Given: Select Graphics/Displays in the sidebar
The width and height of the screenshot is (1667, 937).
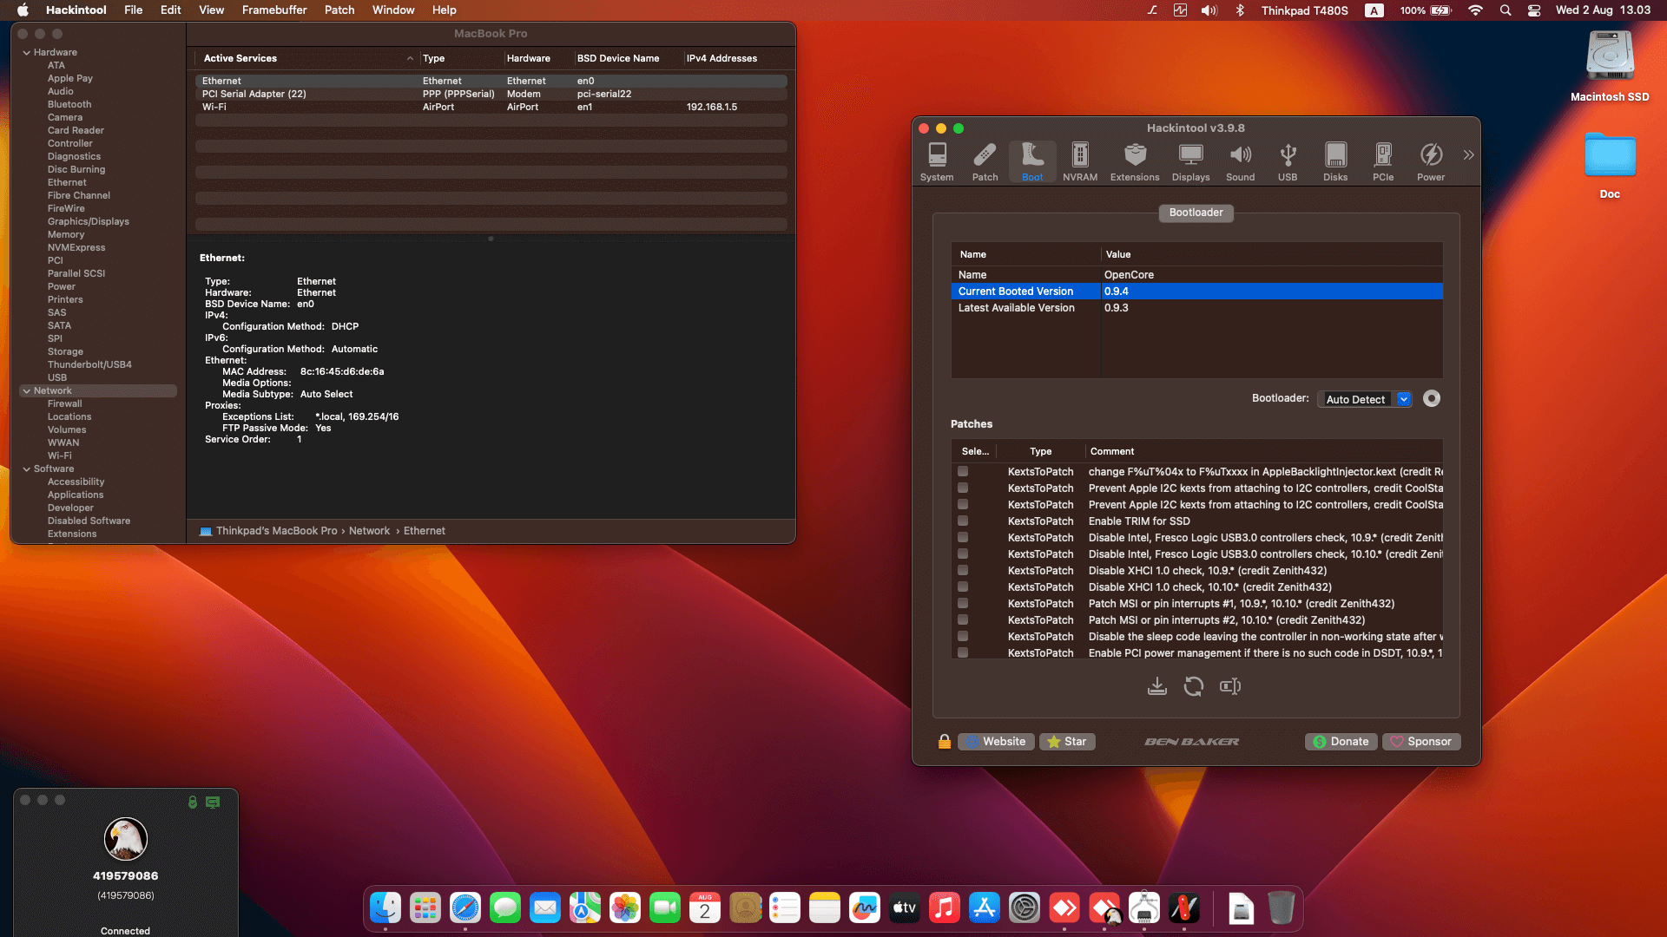Looking at the screenshot, I should click(89, 222).
